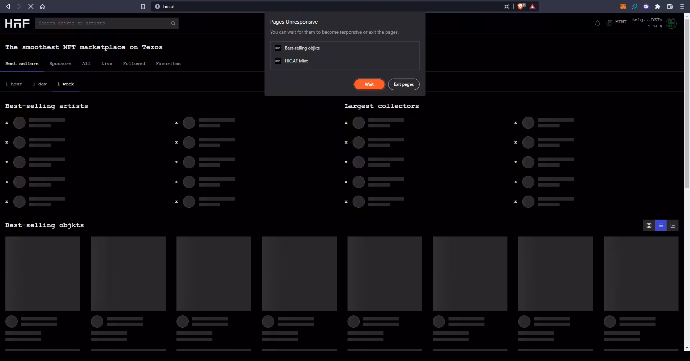Viewport: 690px width, 361px height.
Task: Open the MetaMask fox extension
Action: 623,6
